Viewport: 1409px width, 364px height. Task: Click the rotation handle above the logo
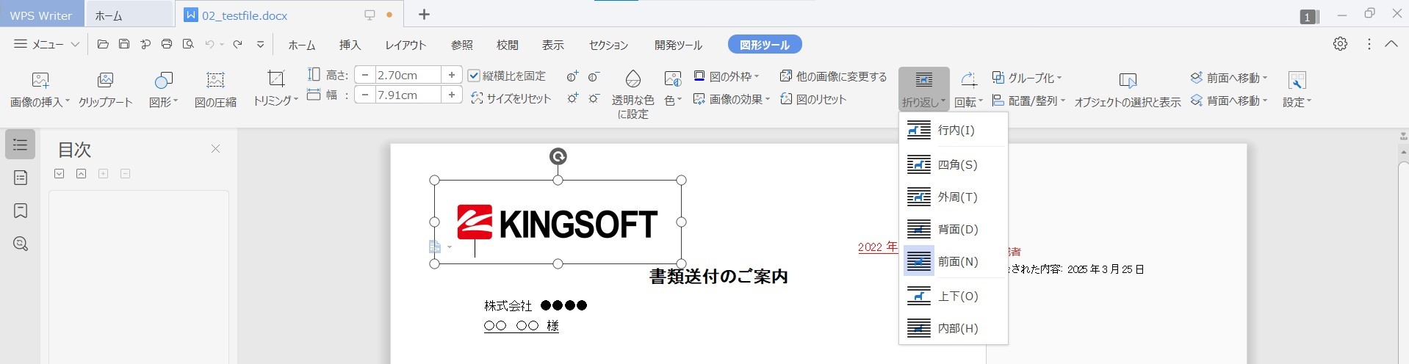[x=558, y=156]
